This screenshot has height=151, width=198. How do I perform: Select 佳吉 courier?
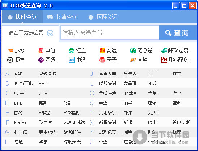click(x=177, y=74)
